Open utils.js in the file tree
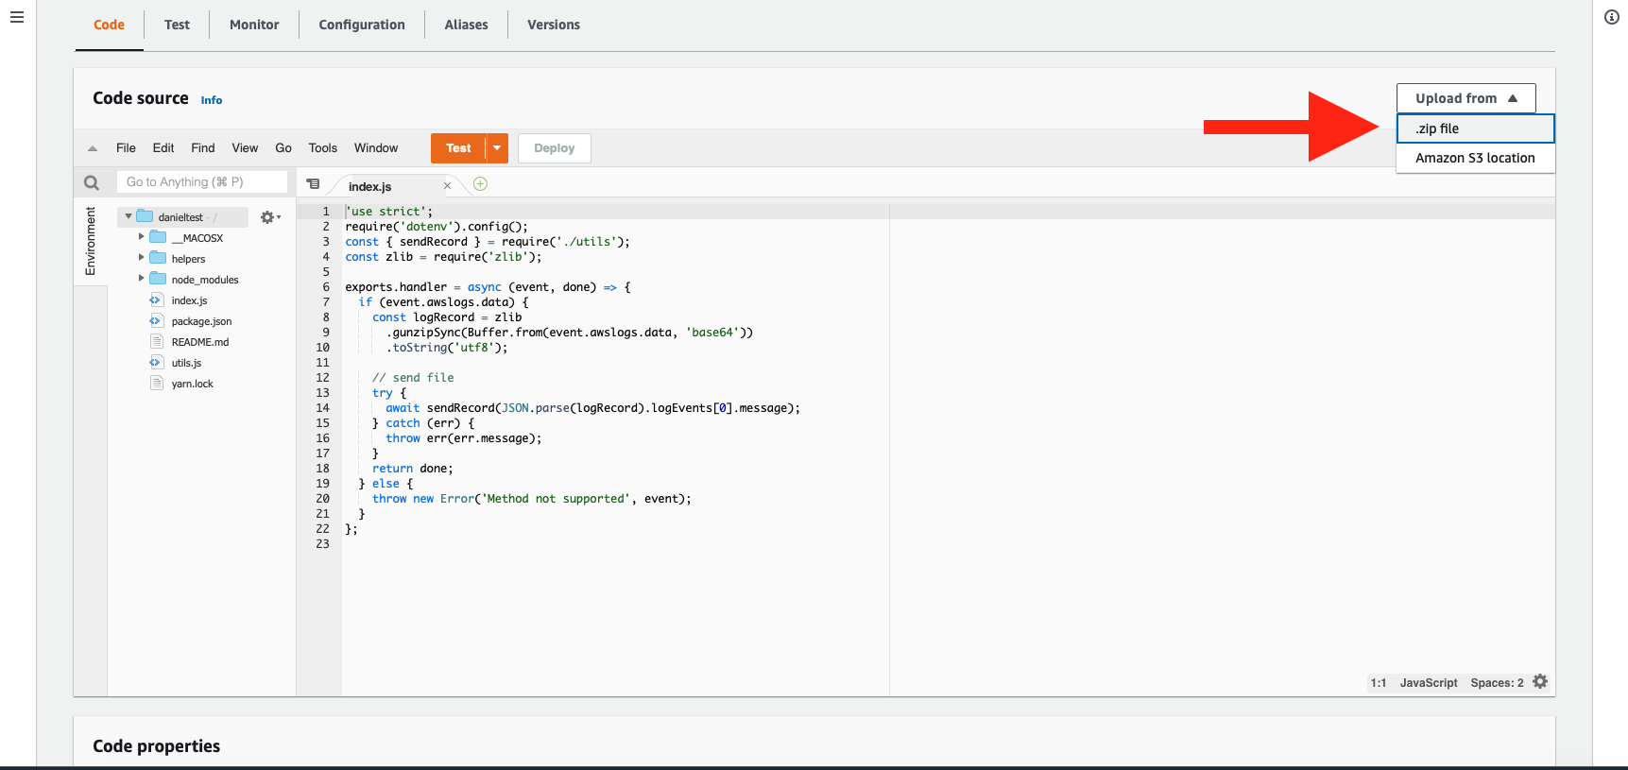This screenshot has width=1628, height=770. click(x=186, y=363)
